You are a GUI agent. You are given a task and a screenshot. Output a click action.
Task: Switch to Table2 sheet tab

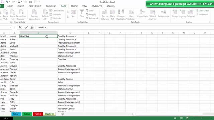click(27, 114)
